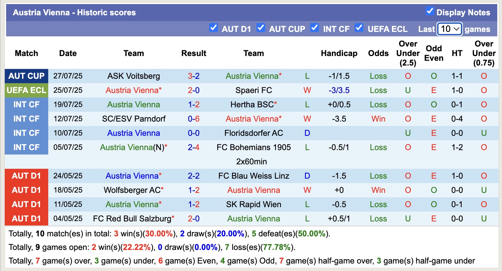
Task: Open FC Blau Weiss Linz team link
Action: 253,176
